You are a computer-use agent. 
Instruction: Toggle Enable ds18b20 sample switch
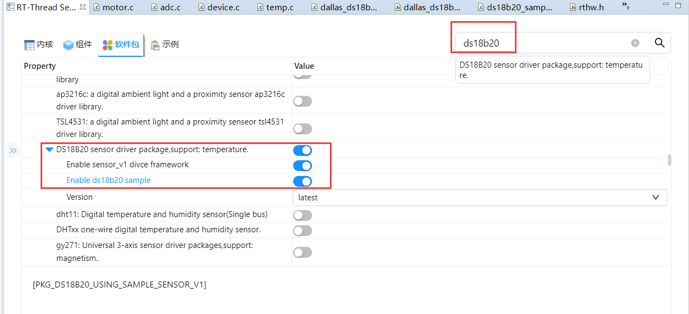[302, 181]
